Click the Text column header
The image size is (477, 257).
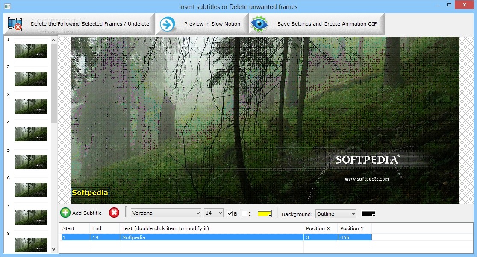tap(212, 228)
